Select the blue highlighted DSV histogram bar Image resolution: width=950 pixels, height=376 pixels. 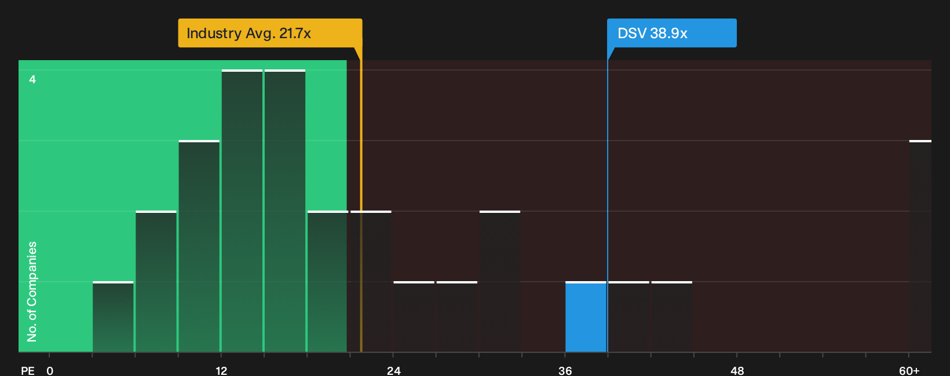(586, 316)
